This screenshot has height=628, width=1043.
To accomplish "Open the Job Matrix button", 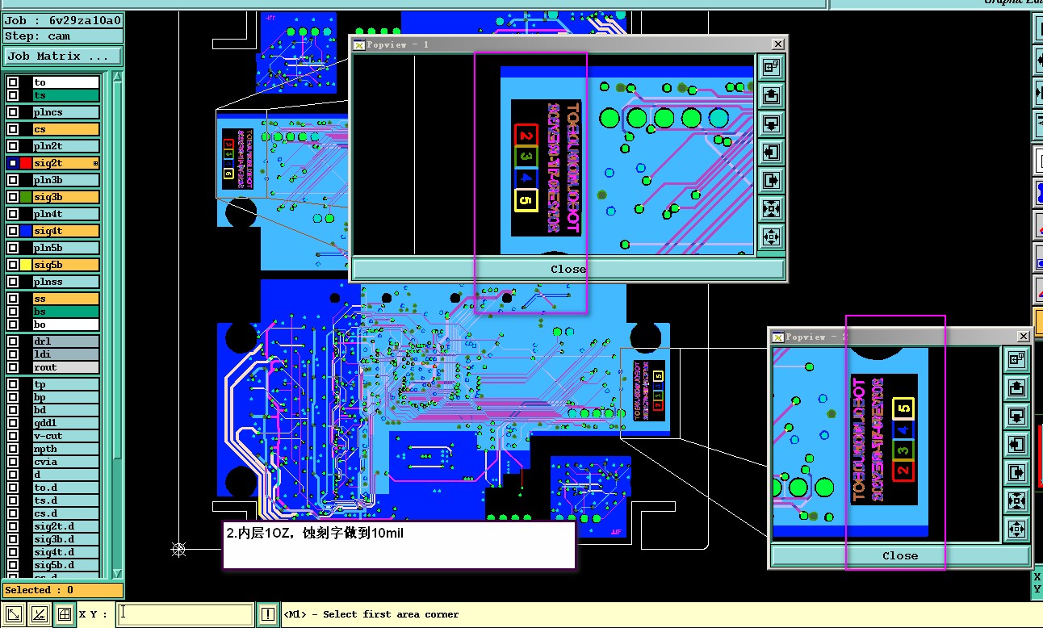I will click(x=63, y=57).
